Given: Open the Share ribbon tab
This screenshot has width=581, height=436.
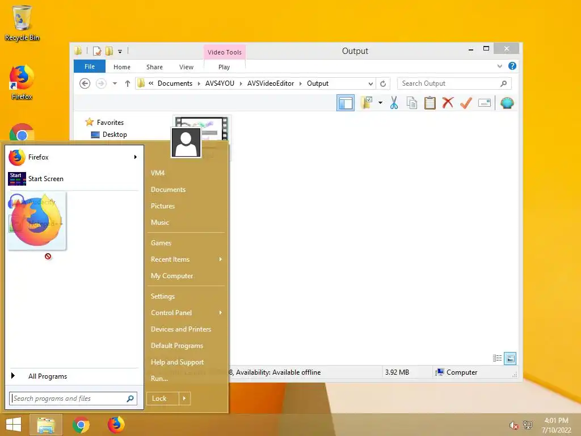Looking at the screenshot, I should 154,67.
